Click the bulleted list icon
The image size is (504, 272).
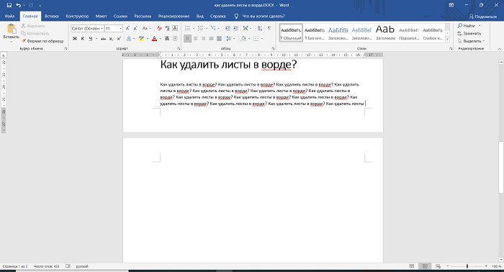(x=188, y=29)
